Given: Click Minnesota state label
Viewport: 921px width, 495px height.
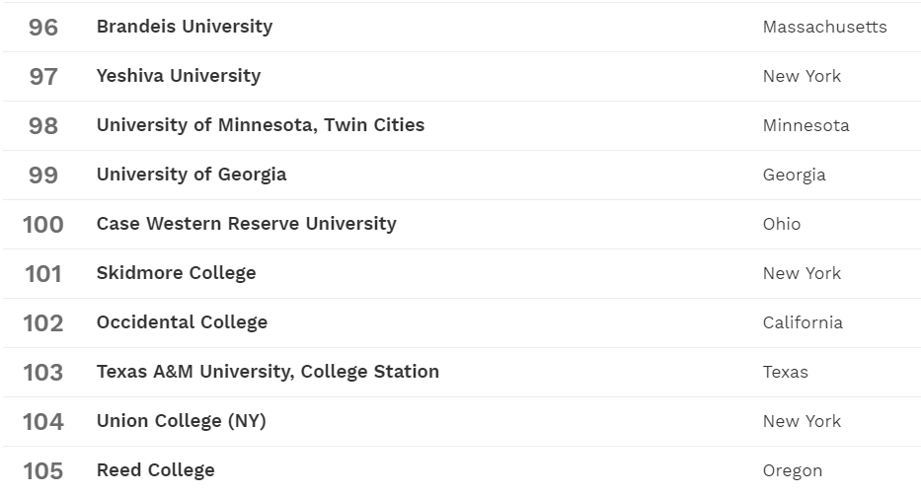Looking at the screenshot, I should pyautogui.click(x=806, y=125).
